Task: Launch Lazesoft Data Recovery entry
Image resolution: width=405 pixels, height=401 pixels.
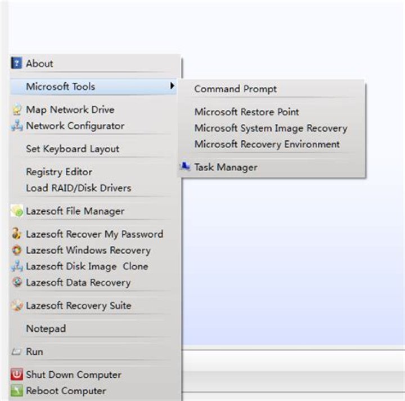Action: click(x=95, y=282)
